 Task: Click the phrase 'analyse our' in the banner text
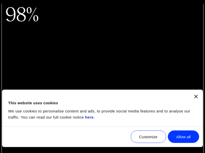(180, 111)
